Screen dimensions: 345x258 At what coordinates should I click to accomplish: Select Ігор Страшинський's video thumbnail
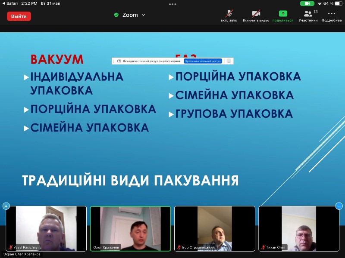[x=215, y=229]
